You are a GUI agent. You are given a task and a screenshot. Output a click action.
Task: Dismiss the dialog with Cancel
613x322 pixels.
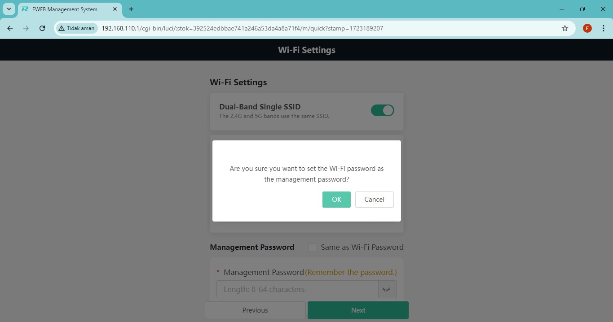click(x=375, y=200)
